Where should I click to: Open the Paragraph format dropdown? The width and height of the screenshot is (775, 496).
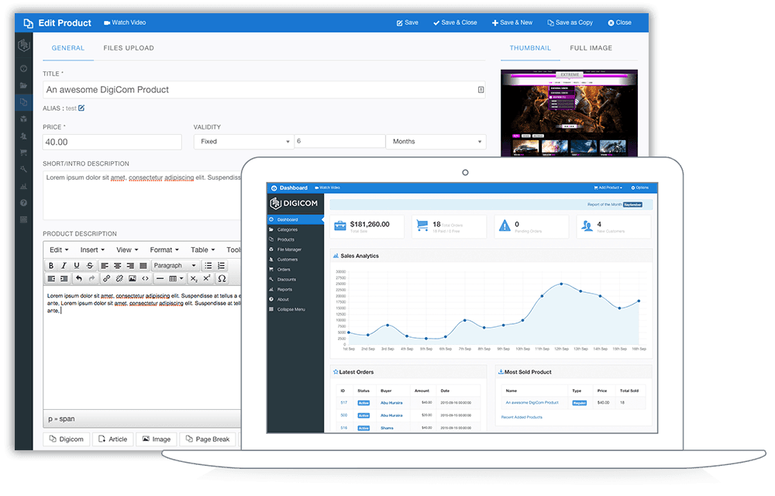(174, 266)
